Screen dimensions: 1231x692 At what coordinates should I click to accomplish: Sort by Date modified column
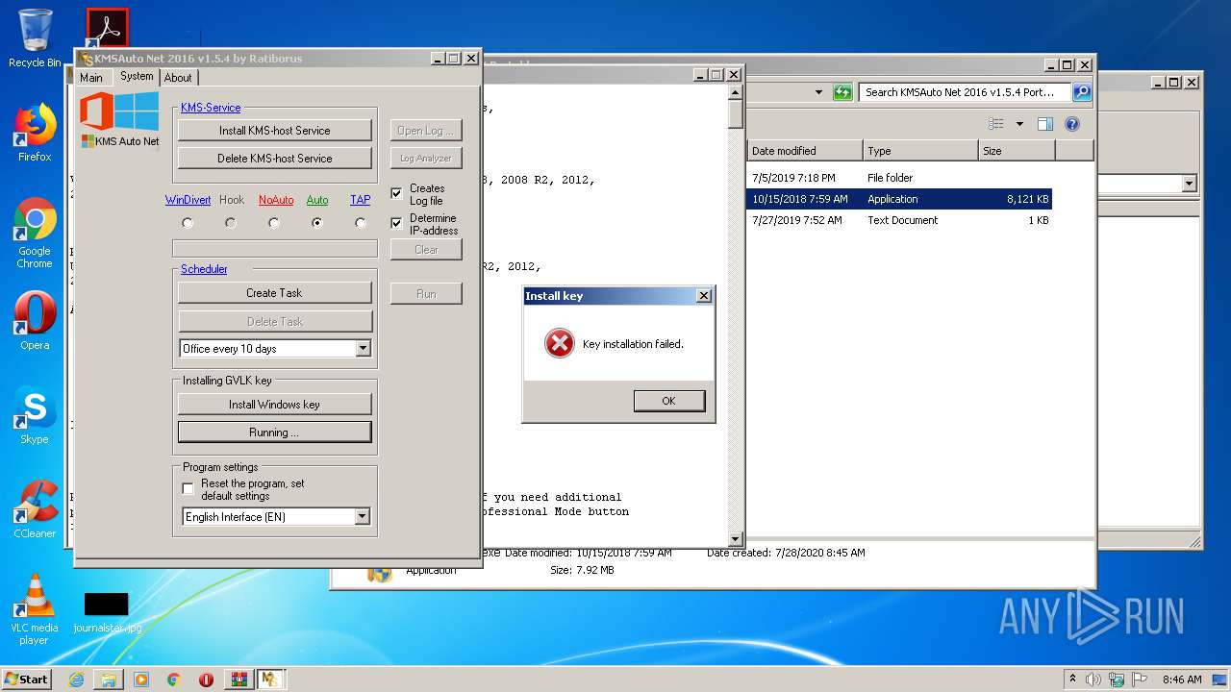click(805, 151)
